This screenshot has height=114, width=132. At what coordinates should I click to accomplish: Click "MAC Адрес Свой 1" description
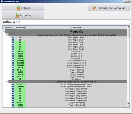click(x=76, y=47)
